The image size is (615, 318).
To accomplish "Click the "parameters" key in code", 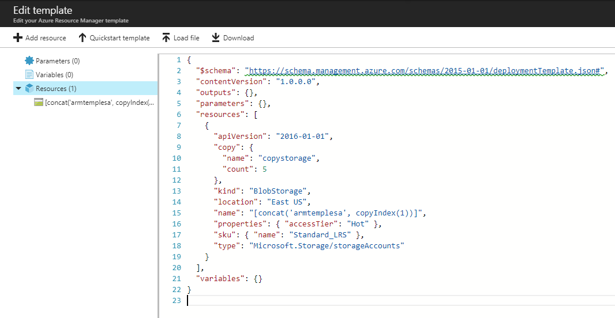I will point(223,104).
